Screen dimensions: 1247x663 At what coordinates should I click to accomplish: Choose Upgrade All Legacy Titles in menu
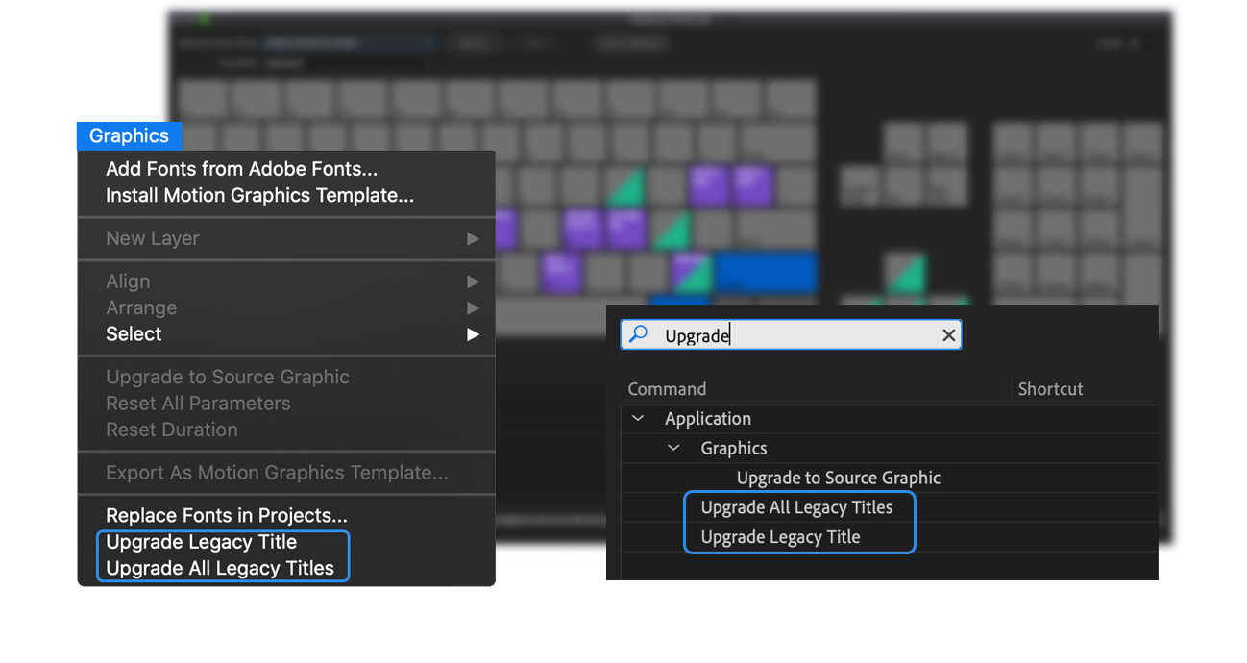click(x=220, y=568)
